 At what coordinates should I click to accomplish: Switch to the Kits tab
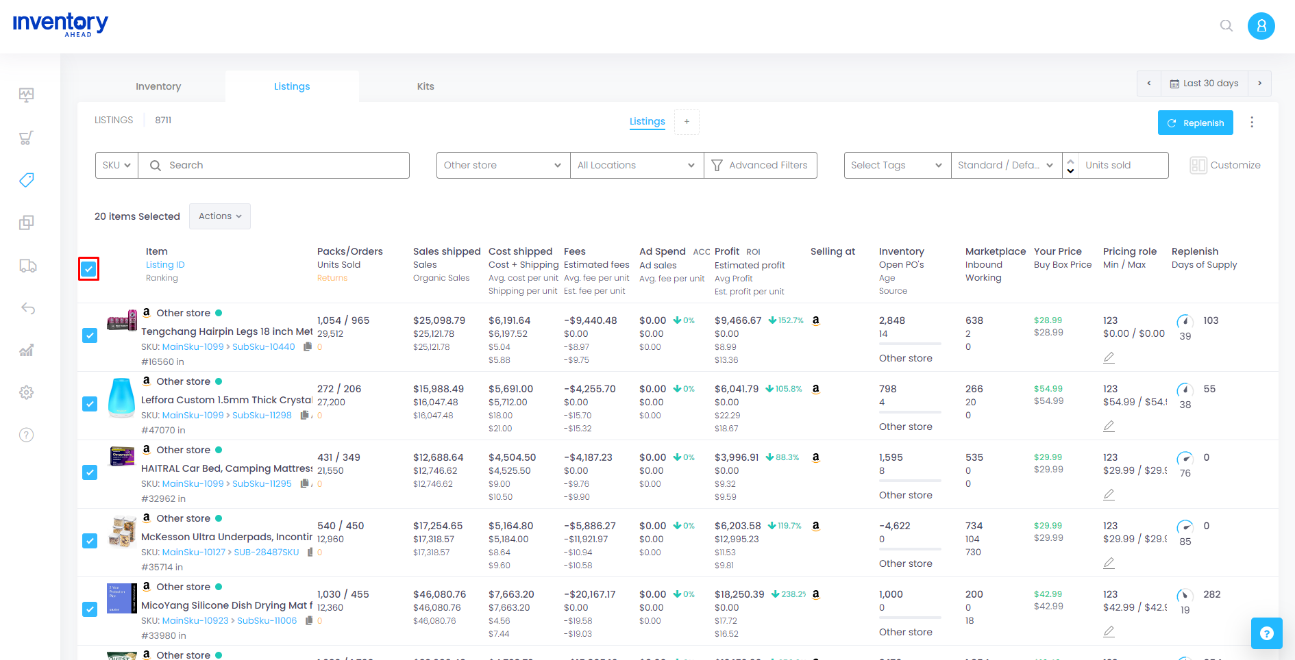click(425, 86)
